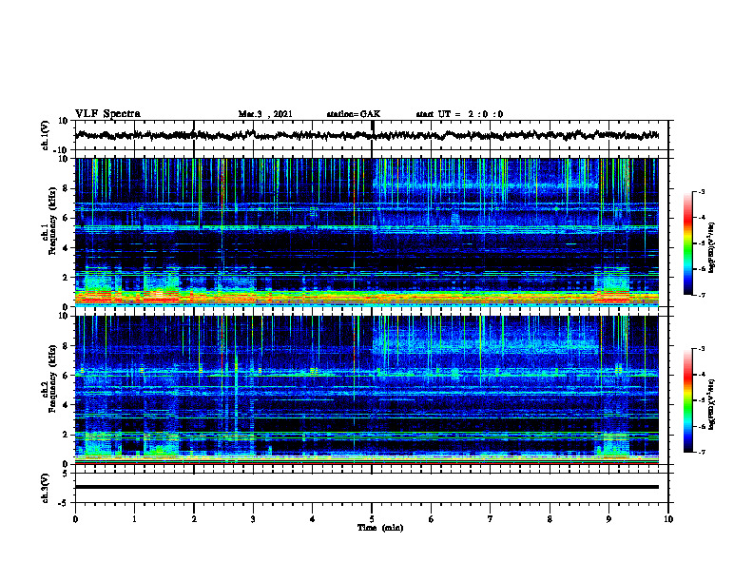This screenshot has width=753, height=582.
Task: Click the ch.2 frequency tick label "6"
Action: click(x=66, y=376)
